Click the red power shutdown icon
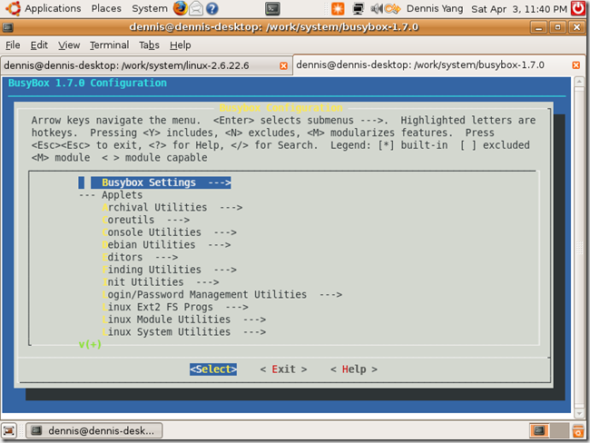This screenshot has width=590, height=443. coord(578,8)
